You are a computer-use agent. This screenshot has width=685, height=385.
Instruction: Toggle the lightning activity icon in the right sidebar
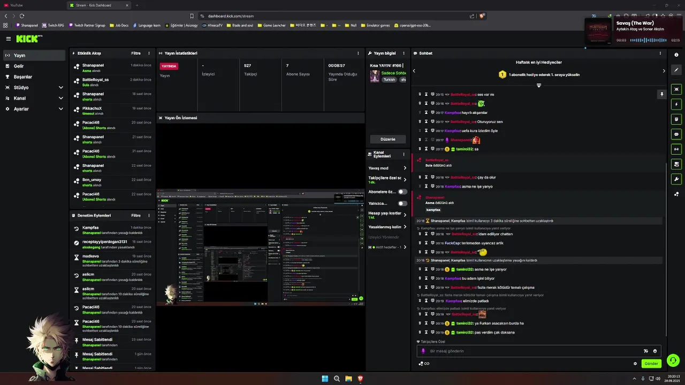pyautogui.click(x=676, y=104)
